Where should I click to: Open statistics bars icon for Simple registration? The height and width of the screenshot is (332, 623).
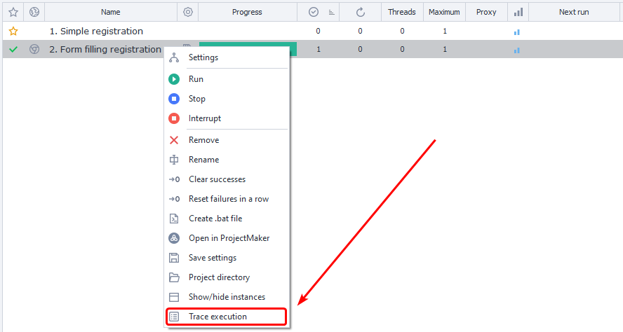point(517,32)
